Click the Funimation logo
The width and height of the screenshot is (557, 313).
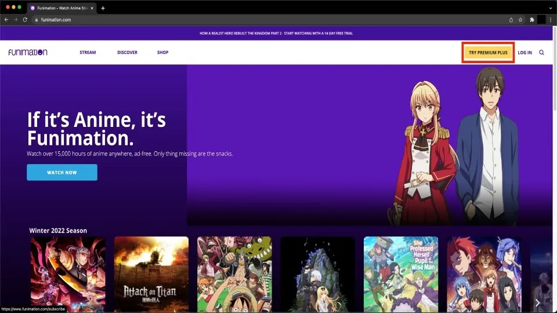coord(28,52)
